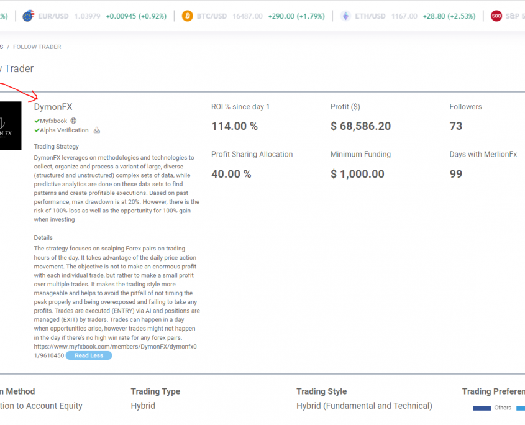Click the green checkmark beside Alpha Verification

(x=37, y=130)
